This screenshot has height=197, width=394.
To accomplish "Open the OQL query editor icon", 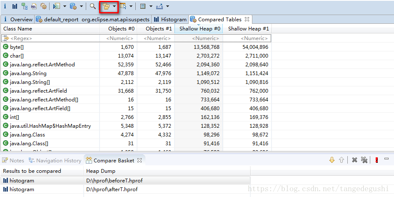I will point(34,6).
